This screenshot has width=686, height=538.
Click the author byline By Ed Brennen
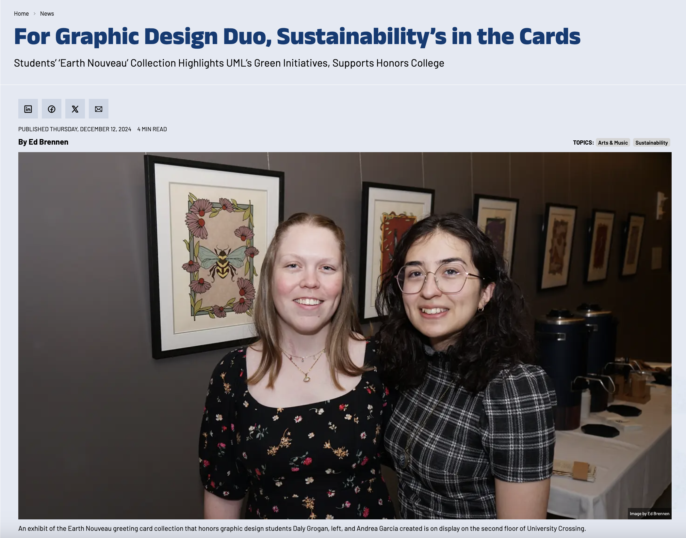43,142
